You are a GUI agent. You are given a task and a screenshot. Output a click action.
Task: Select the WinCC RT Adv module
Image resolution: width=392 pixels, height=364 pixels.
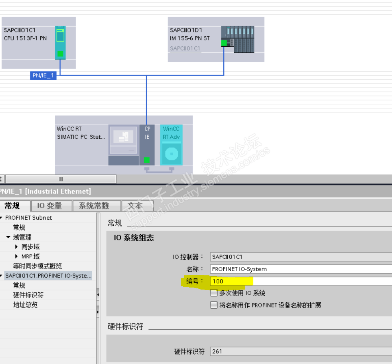(x=171, y=145)
